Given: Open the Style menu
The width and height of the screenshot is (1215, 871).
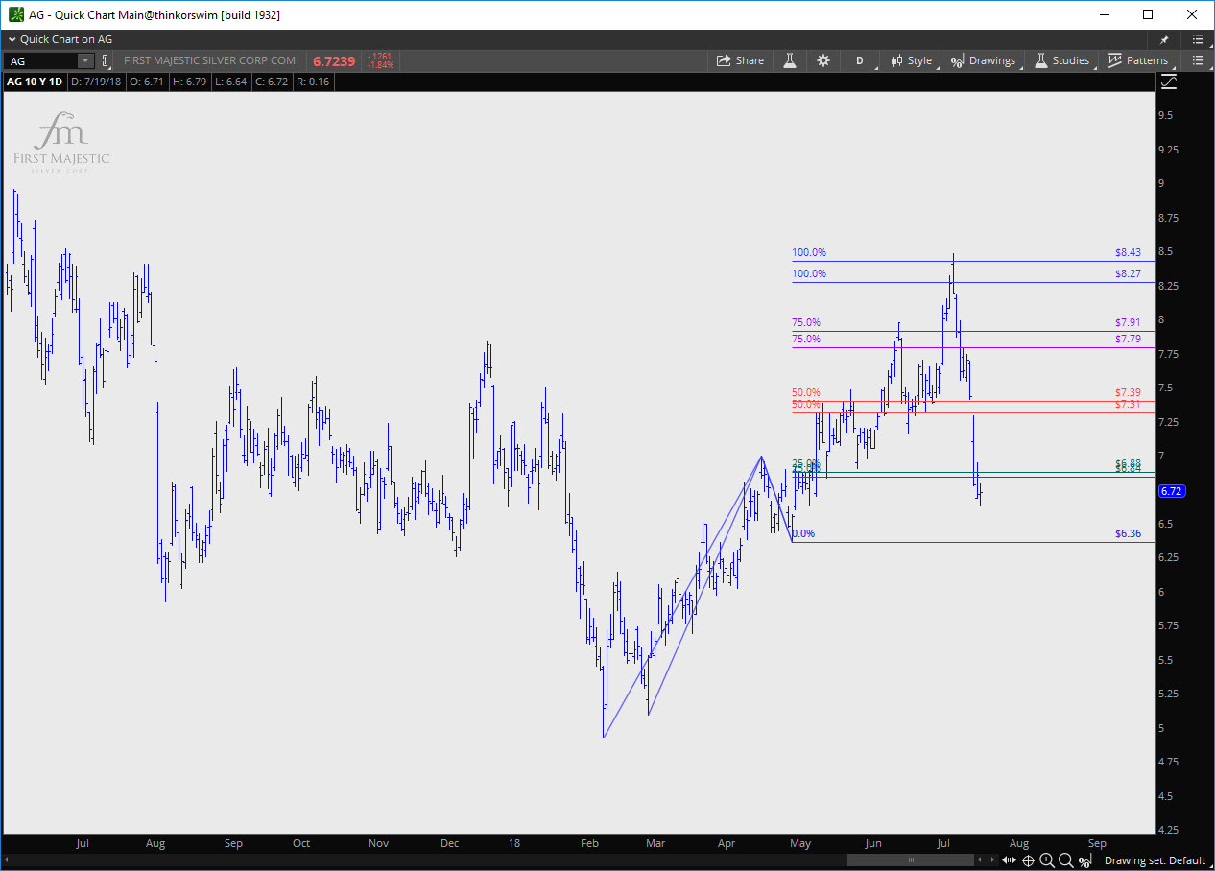Looking at the screenshot, I should click(x=911, y=60).
